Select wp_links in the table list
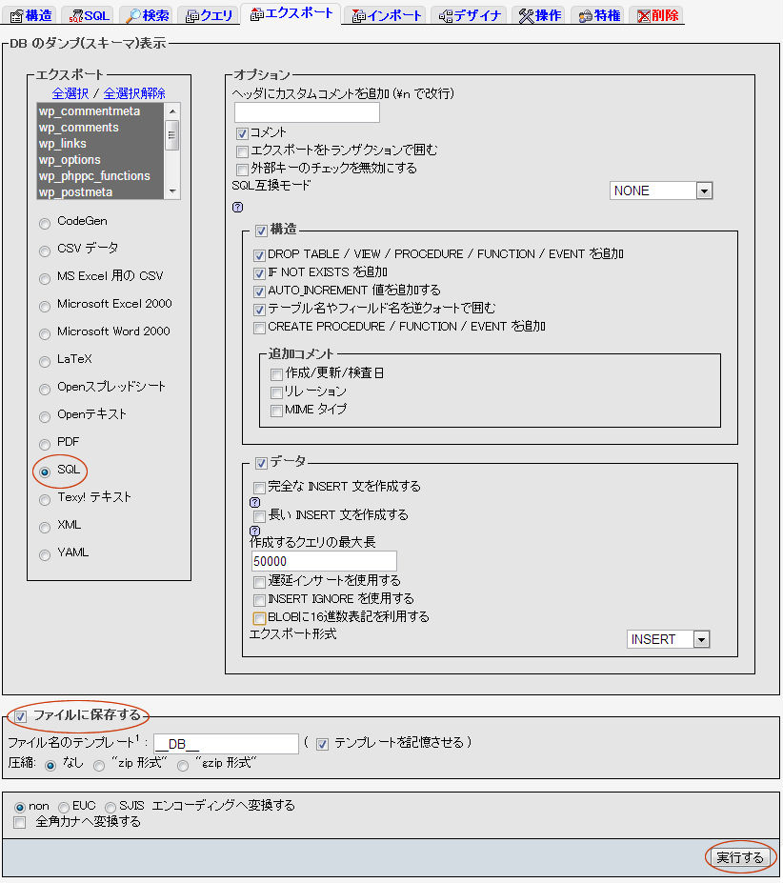This screenshot has width=783, height=883. click(100, 144)
